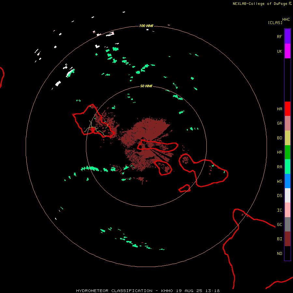Viewport: 293px width, 293px height.
Task: Click the 19 AUG 25 date text
Action: [189, 291]
